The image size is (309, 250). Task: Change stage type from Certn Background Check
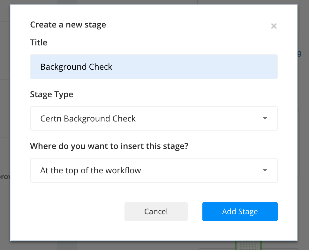point(153,118)
